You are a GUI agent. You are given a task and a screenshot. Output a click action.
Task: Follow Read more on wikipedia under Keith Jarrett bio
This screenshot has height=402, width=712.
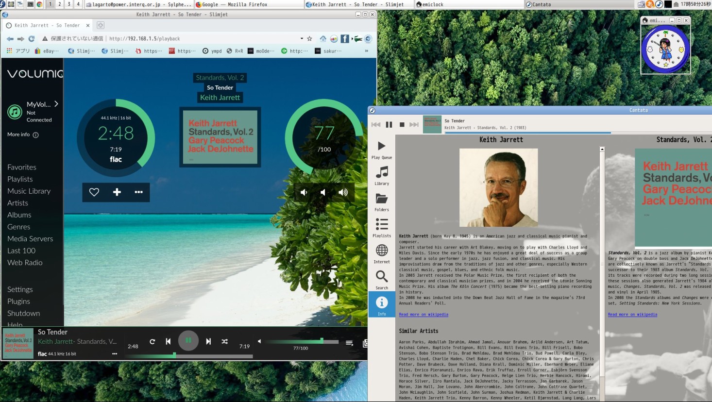coord(424,315)
